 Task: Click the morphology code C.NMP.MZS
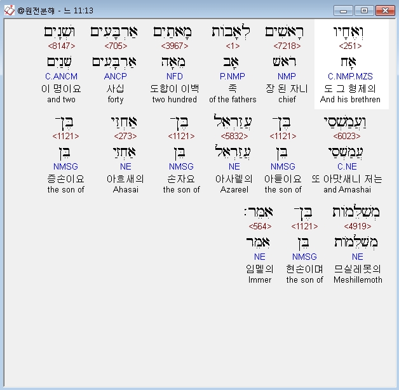pos(350,76)
